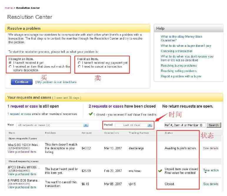
Task: Open "My problem is not listed here" link
Action: [57, 82]
